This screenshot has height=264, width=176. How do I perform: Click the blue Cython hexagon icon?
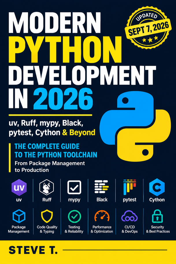157,187
